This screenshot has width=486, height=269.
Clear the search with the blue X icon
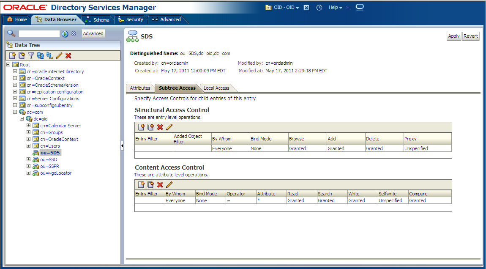74,33
